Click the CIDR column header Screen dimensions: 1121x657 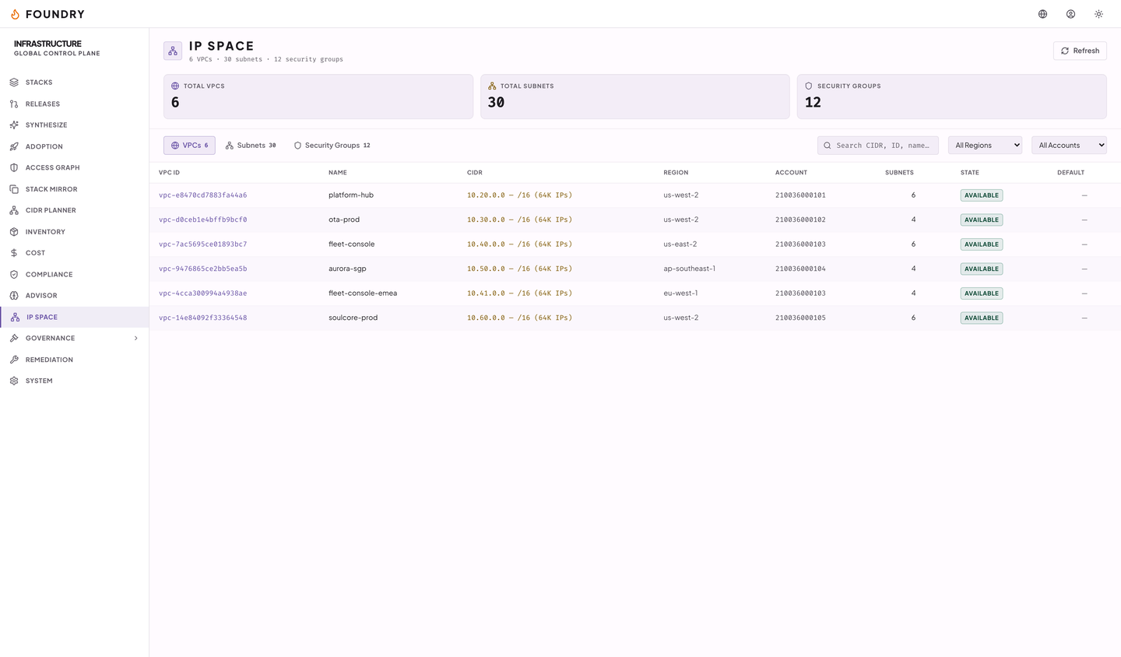475,173
